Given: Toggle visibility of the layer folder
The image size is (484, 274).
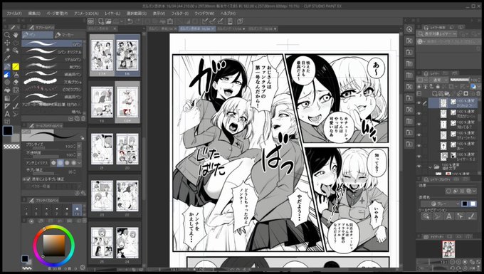Looking at the screenshot, I should click(x=419, y=167).
